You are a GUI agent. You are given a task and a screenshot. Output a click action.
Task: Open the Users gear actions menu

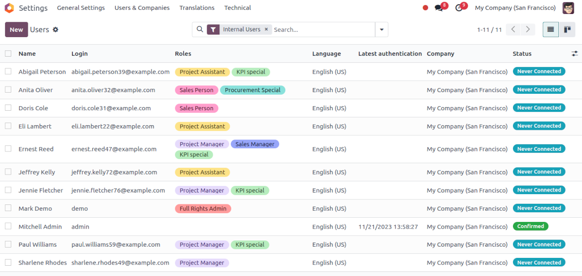(x=56, y=30)
